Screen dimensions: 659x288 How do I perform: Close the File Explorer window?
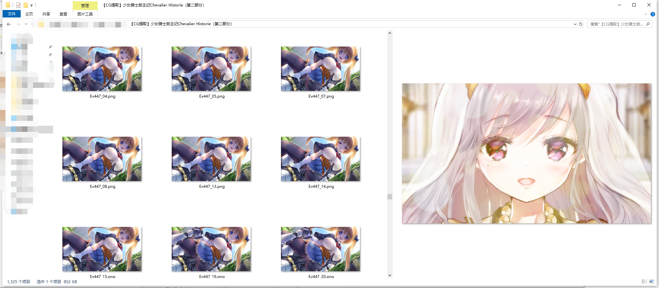(x=649, y=5)
